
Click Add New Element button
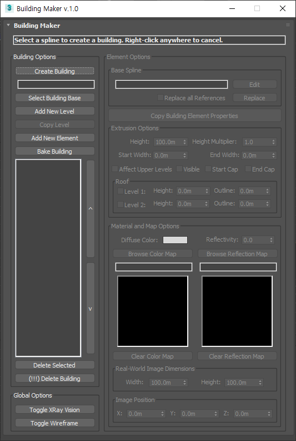click(55, 138)
